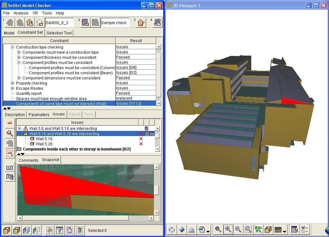Click comment note icon on Wall.5.6 issue

(147, 128)
